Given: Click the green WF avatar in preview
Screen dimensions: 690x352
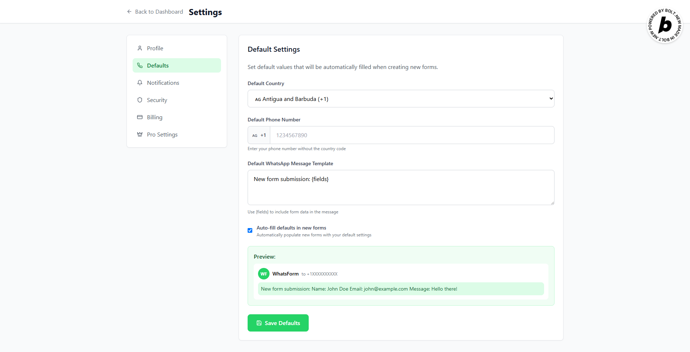Looking at the screenshot, I should pos(264,274).
